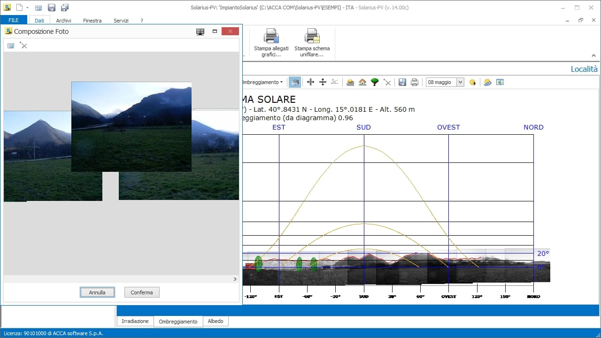Save the shading diagram with the diskette icon
The height and width of the screenshot is (338, 601).
(402, 82)
